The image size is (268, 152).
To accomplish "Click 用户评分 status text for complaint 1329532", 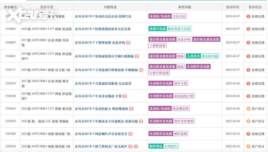I will coord(258,147).
